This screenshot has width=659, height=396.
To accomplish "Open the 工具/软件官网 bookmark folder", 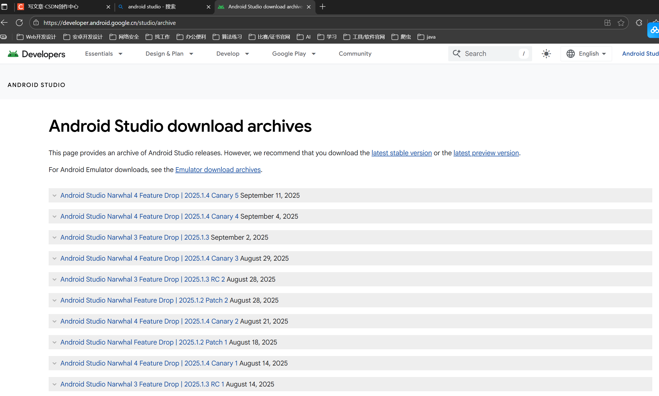I will (x=364, y=37).
